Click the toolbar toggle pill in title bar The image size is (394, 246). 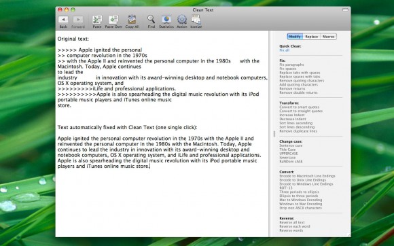345,10
